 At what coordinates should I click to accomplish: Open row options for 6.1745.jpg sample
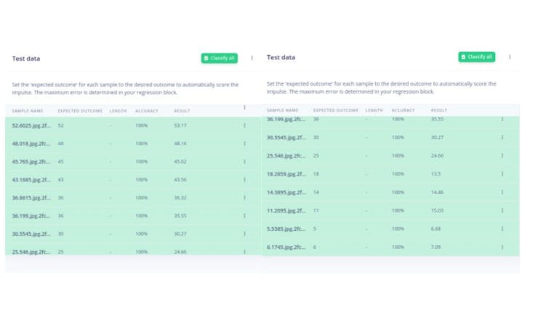[x=502, y=247]
